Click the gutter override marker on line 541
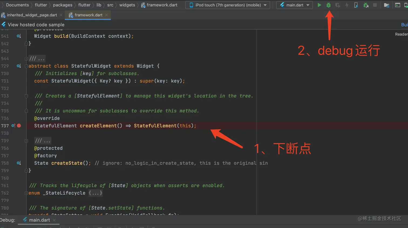The height and width of the screenshot is (228, 408). tap(19, 36)
